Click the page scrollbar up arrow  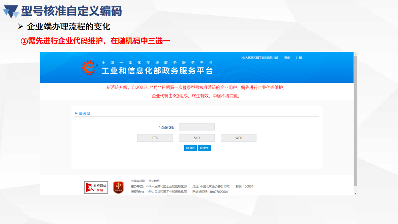click(x=355, y=54)
